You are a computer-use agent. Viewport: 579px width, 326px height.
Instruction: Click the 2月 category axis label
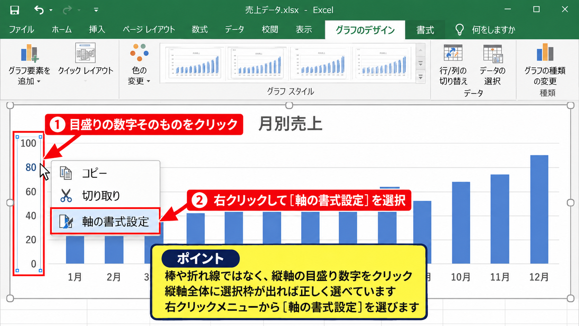point(114,277)
